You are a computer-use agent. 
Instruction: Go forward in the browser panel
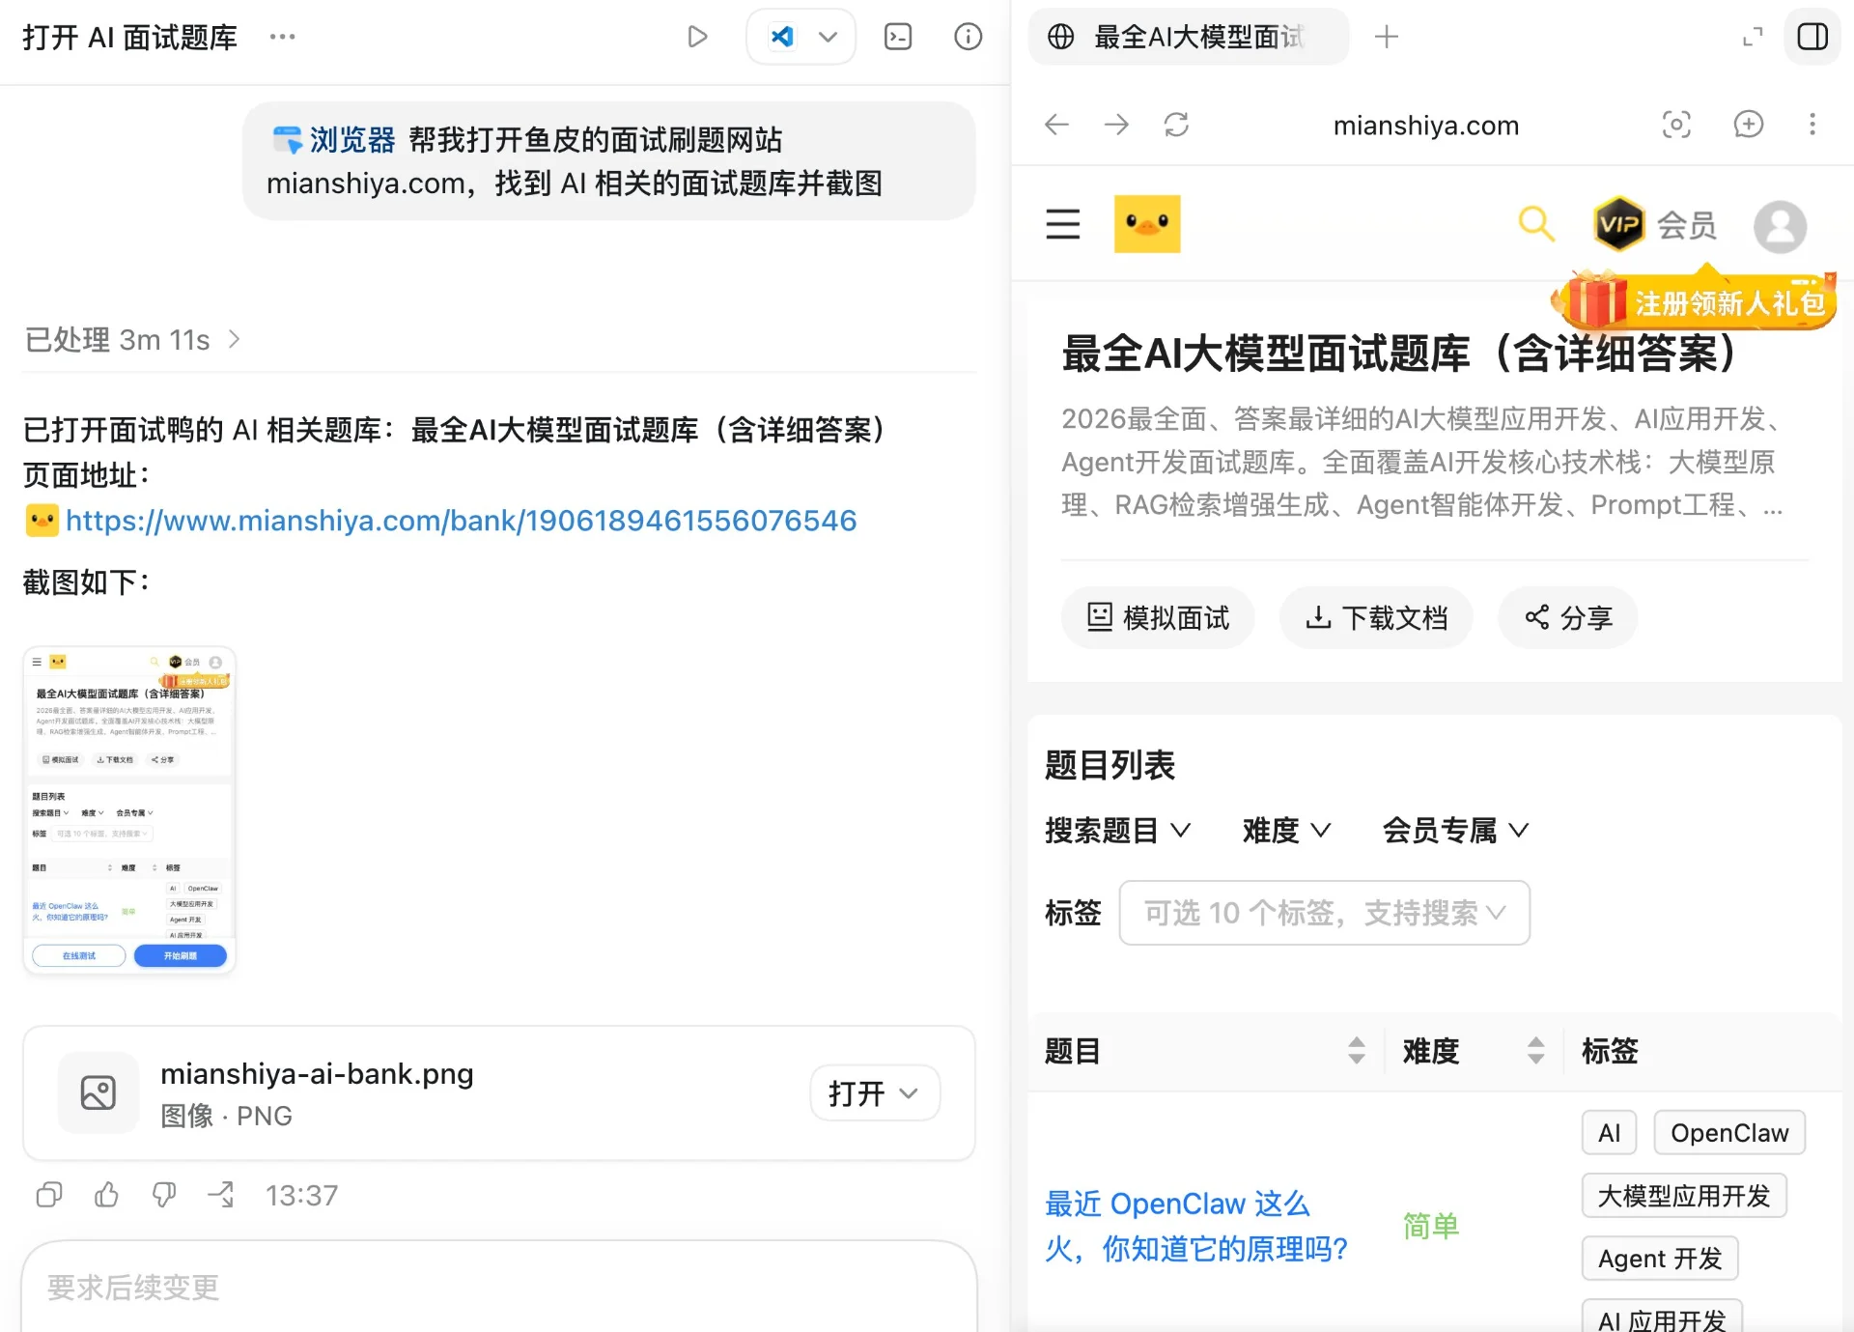[1116, 125]
